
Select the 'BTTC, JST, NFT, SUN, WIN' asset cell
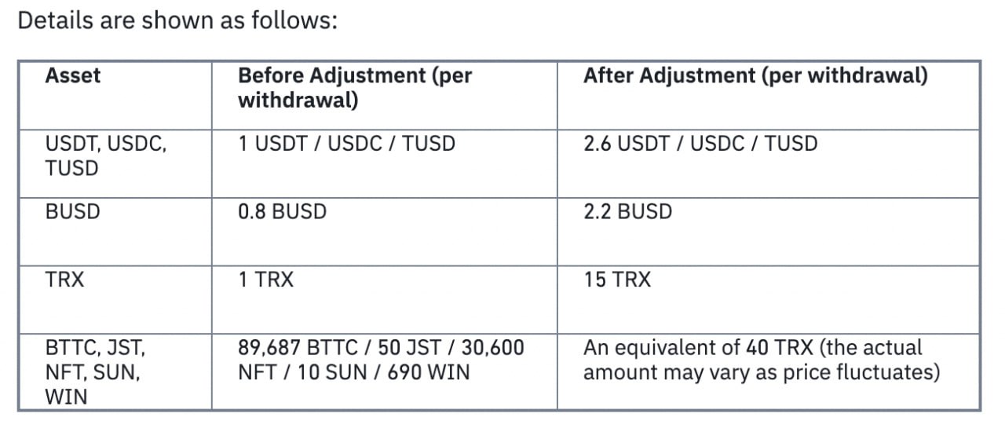click(x=95, y=372)
